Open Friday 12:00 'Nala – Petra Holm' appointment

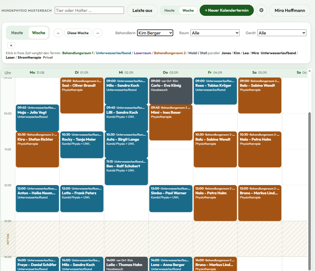[x=215, y=203]
